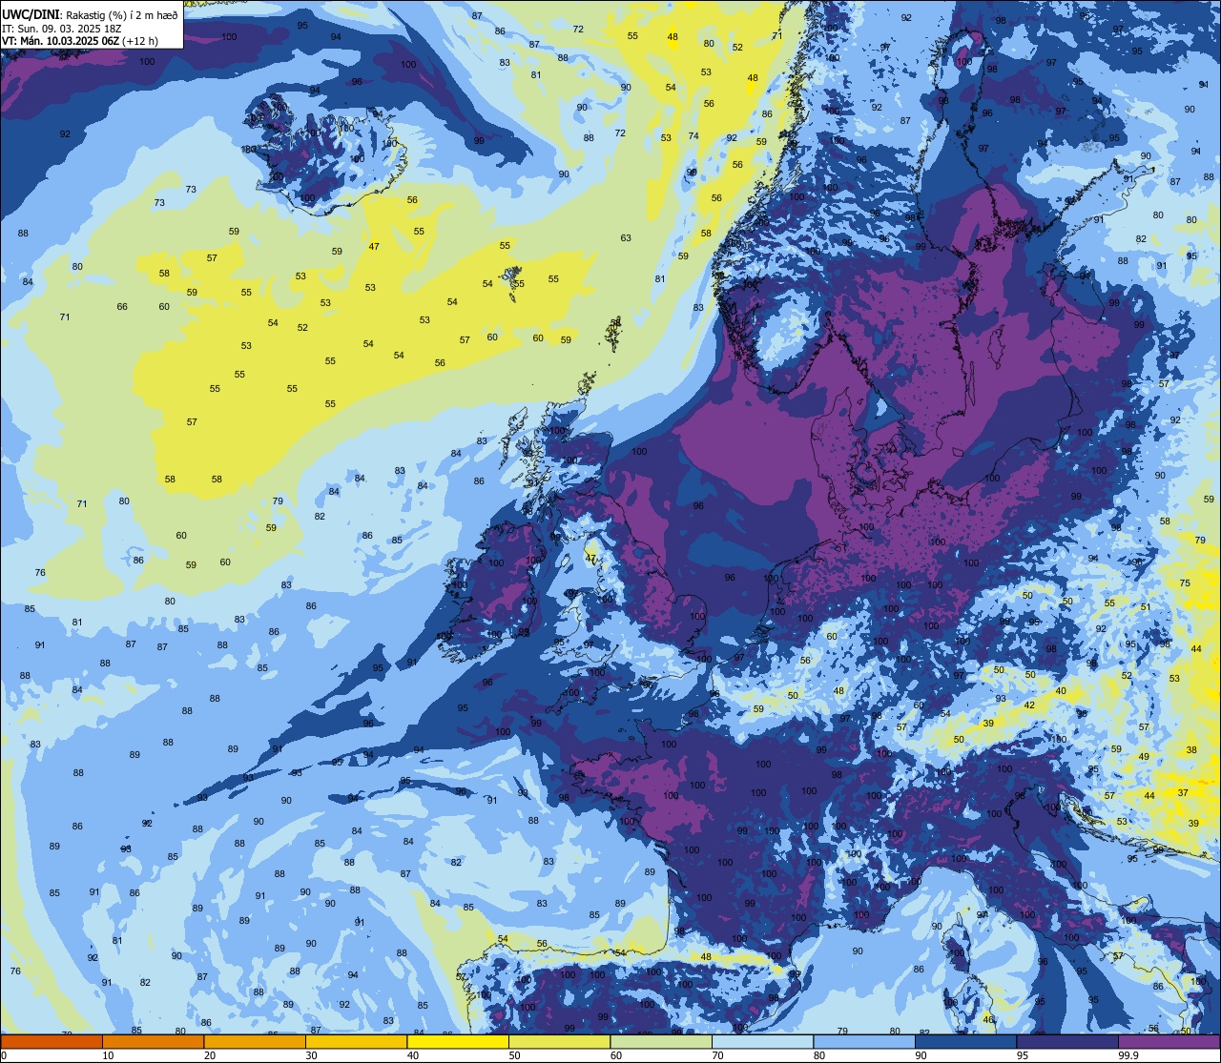Click the legend tick label 30
Image resolution: width=1221 pixels, height=1063 pixels.
[x=311, y=1055]
